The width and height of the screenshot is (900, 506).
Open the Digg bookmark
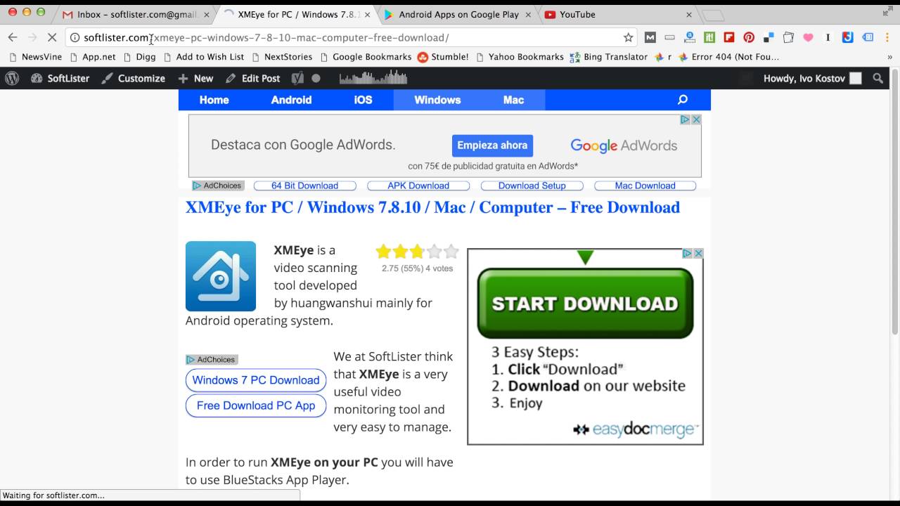(139, 57)
